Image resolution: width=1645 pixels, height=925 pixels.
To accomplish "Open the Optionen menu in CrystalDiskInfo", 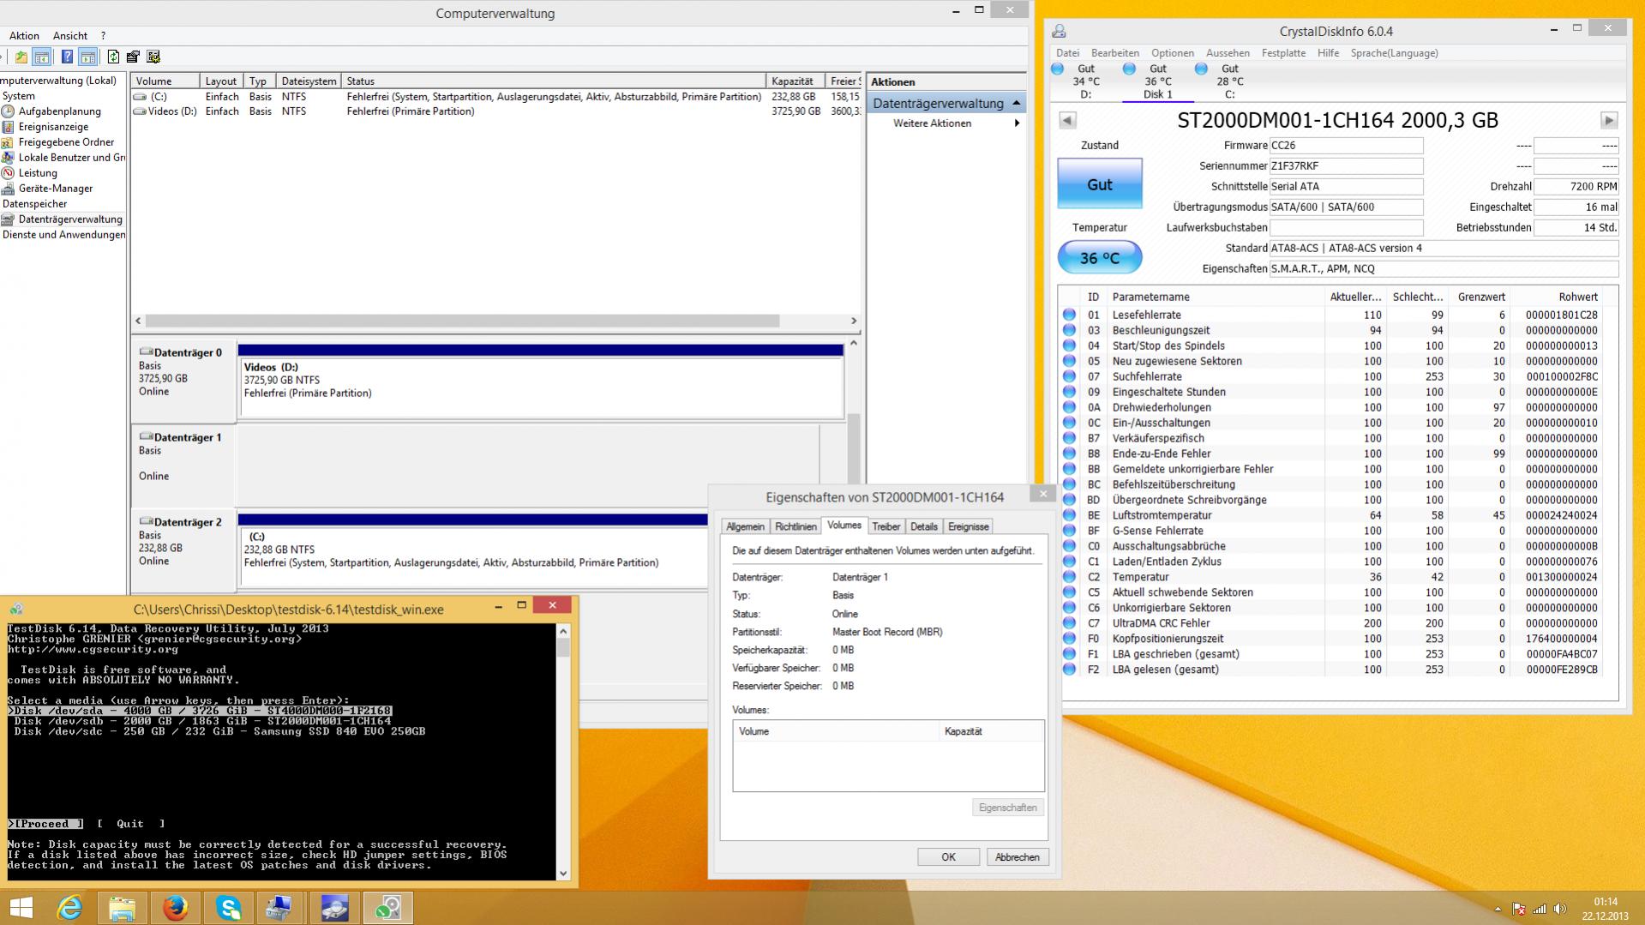I will (1173, 53).
